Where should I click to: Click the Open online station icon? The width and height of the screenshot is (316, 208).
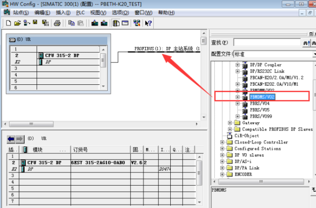26,23
